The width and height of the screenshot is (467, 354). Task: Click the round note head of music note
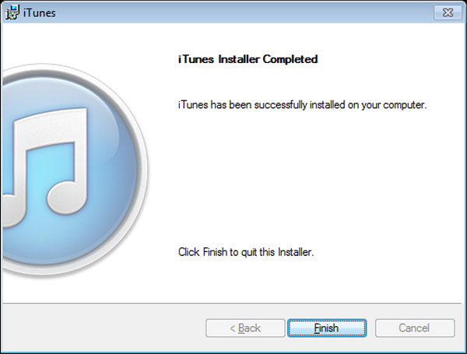click(66, 197)
